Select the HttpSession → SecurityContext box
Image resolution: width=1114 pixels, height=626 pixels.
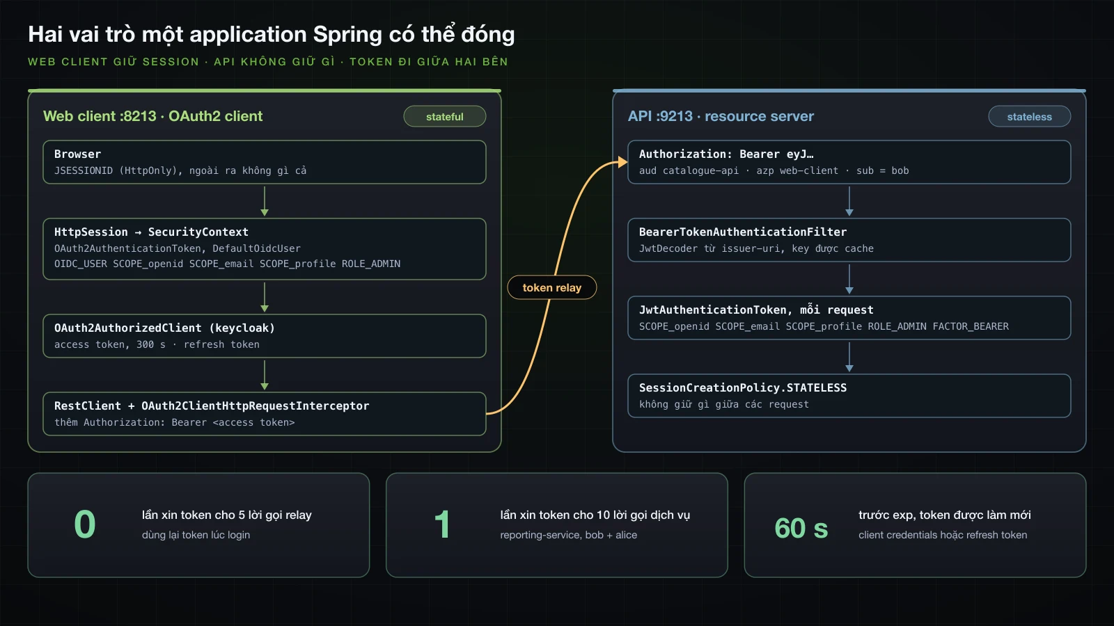click(265, 249)
